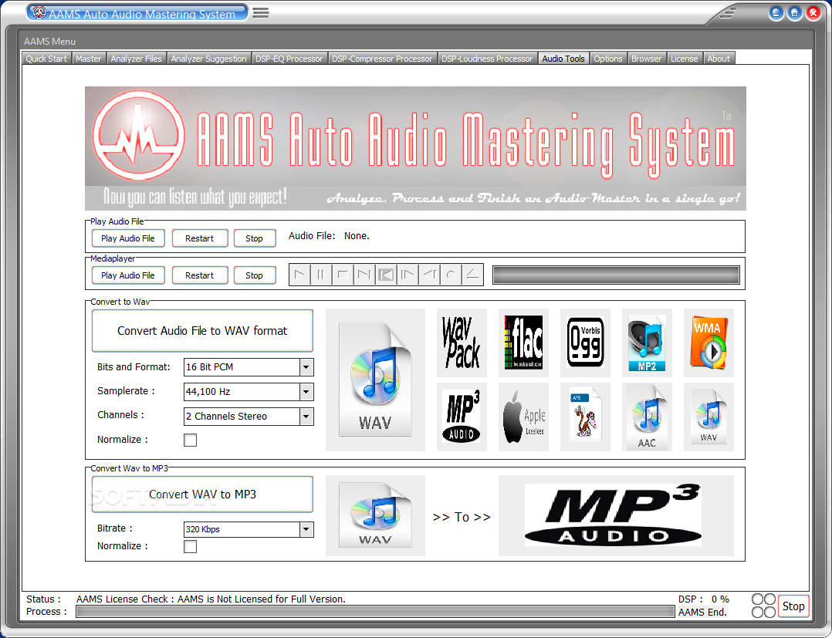Click the AAMS License Check status message
832x638 pixels.
[211, 599]
